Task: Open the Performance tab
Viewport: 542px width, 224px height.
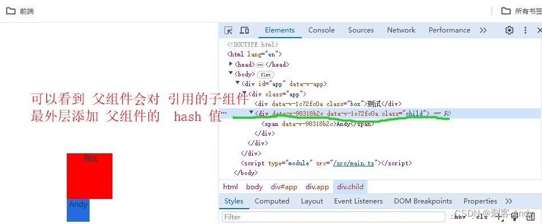Action: click(x=450, y=30)
